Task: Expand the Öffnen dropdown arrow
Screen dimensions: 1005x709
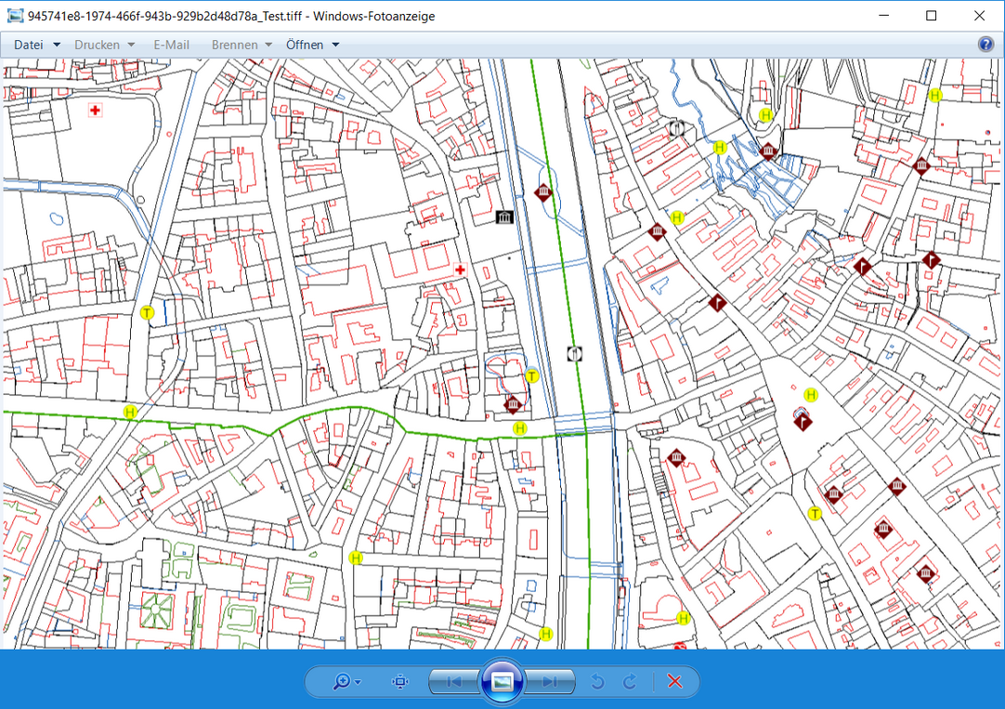Action: (334, 44)
